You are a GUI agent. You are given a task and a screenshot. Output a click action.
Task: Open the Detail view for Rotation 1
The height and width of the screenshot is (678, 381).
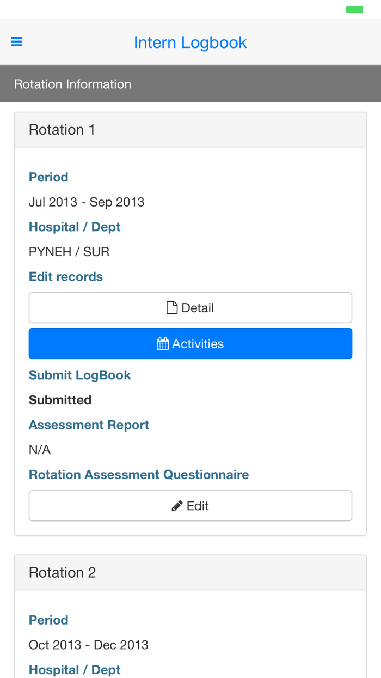pos(190,307)
